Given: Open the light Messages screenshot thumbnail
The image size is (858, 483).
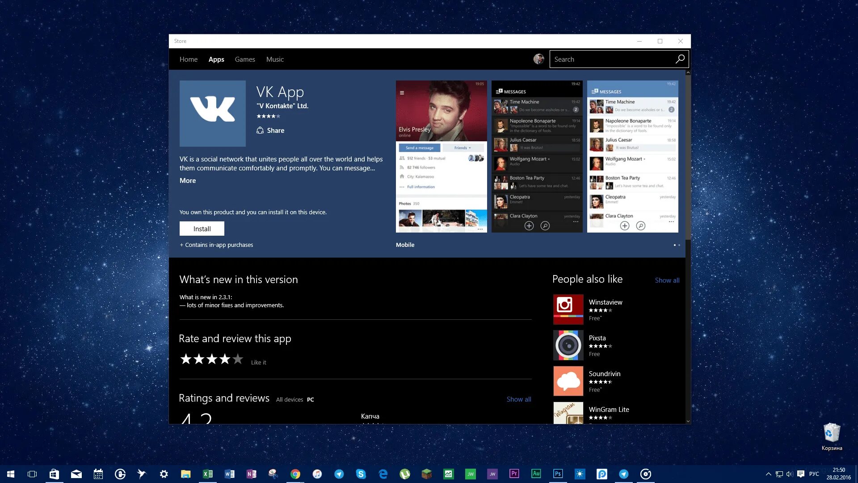Looking at the screenshot, I should tap(633, 157).
